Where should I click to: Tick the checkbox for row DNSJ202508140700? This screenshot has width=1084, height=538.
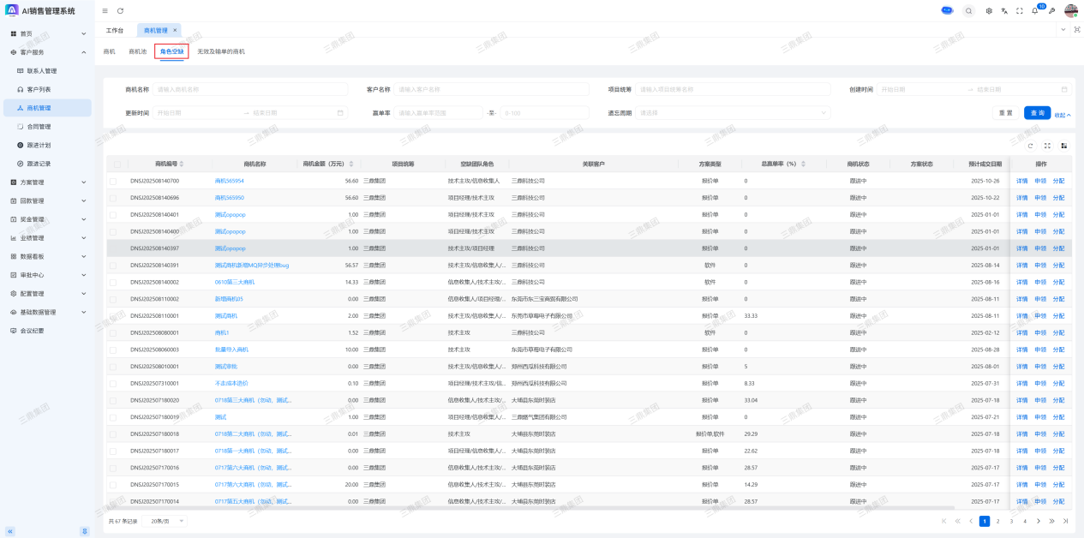click(x=113, y=181)
